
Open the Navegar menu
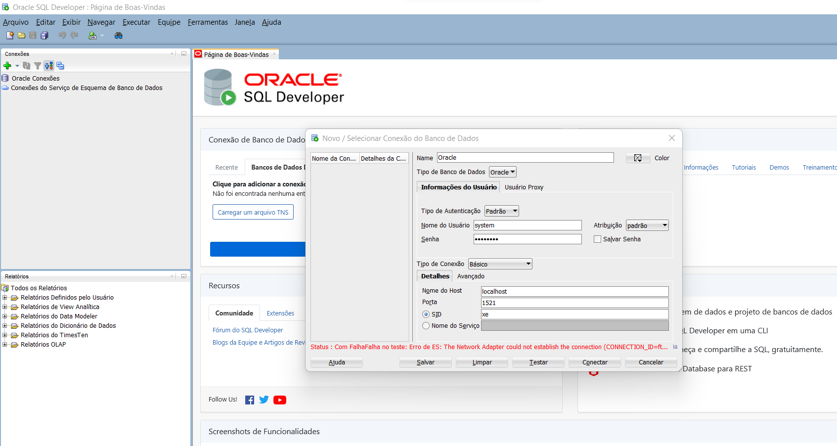[x=101, y=22]
